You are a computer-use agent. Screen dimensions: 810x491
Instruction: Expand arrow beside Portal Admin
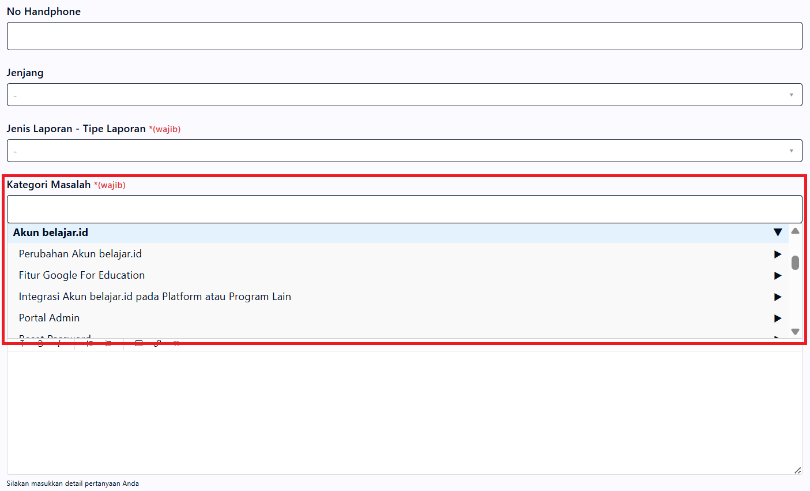tap(778, 318)
